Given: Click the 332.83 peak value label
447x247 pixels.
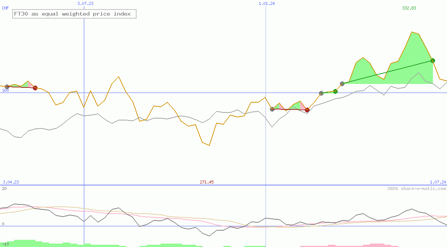Looking at the screenshot, I should [x=409, y=8].
